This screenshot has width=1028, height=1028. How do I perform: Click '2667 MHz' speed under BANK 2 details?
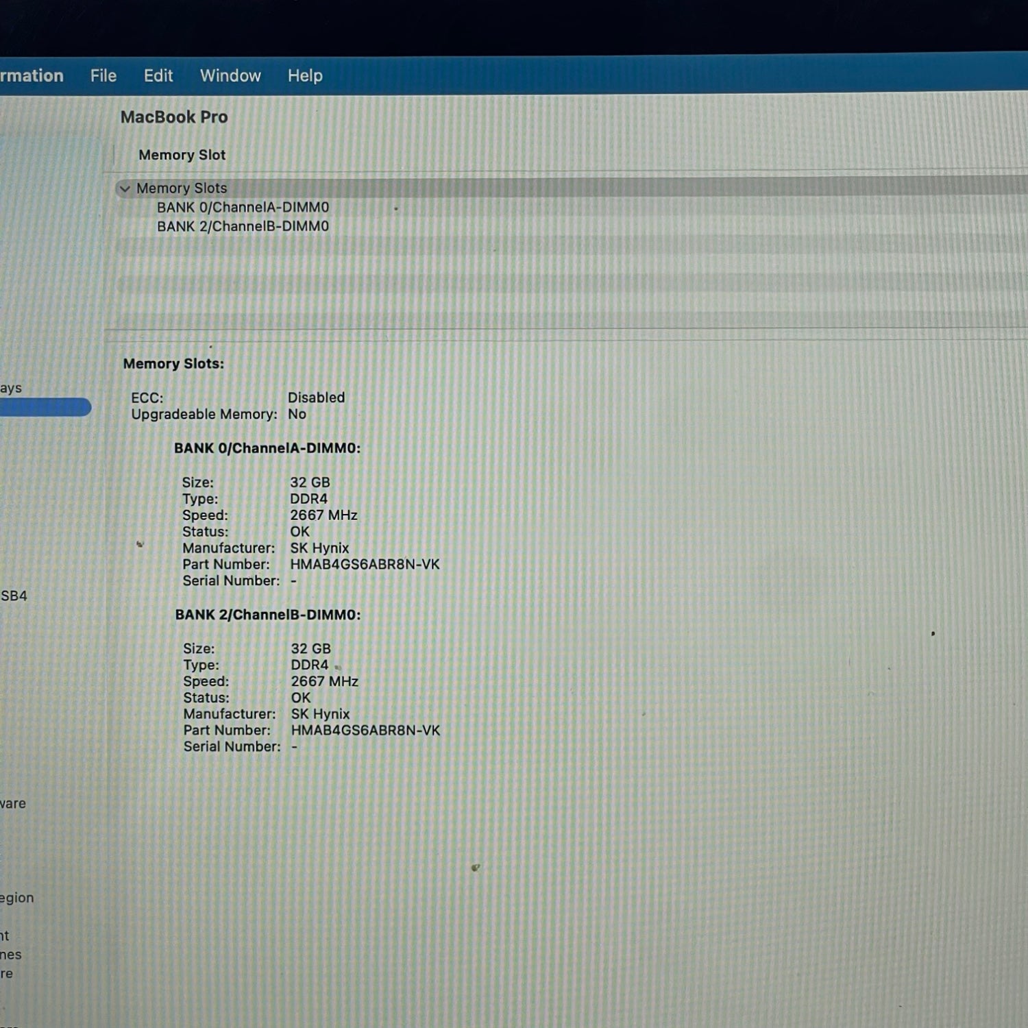pyautogui.click(x=325, y=681)
